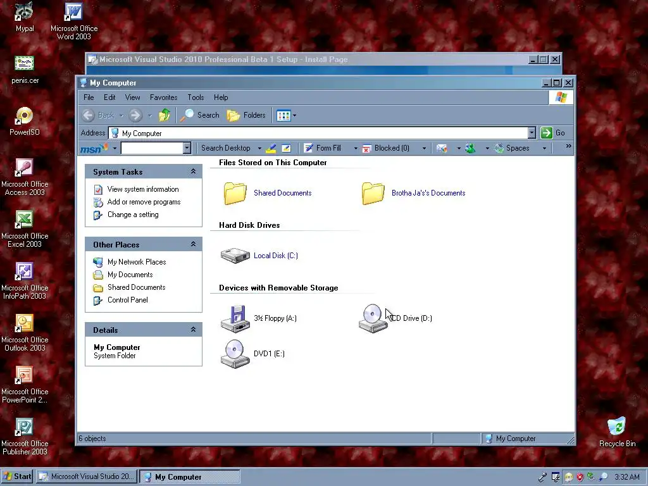Collapse the Other Places panel
The image size is (648, 486).
coord(193,244)
